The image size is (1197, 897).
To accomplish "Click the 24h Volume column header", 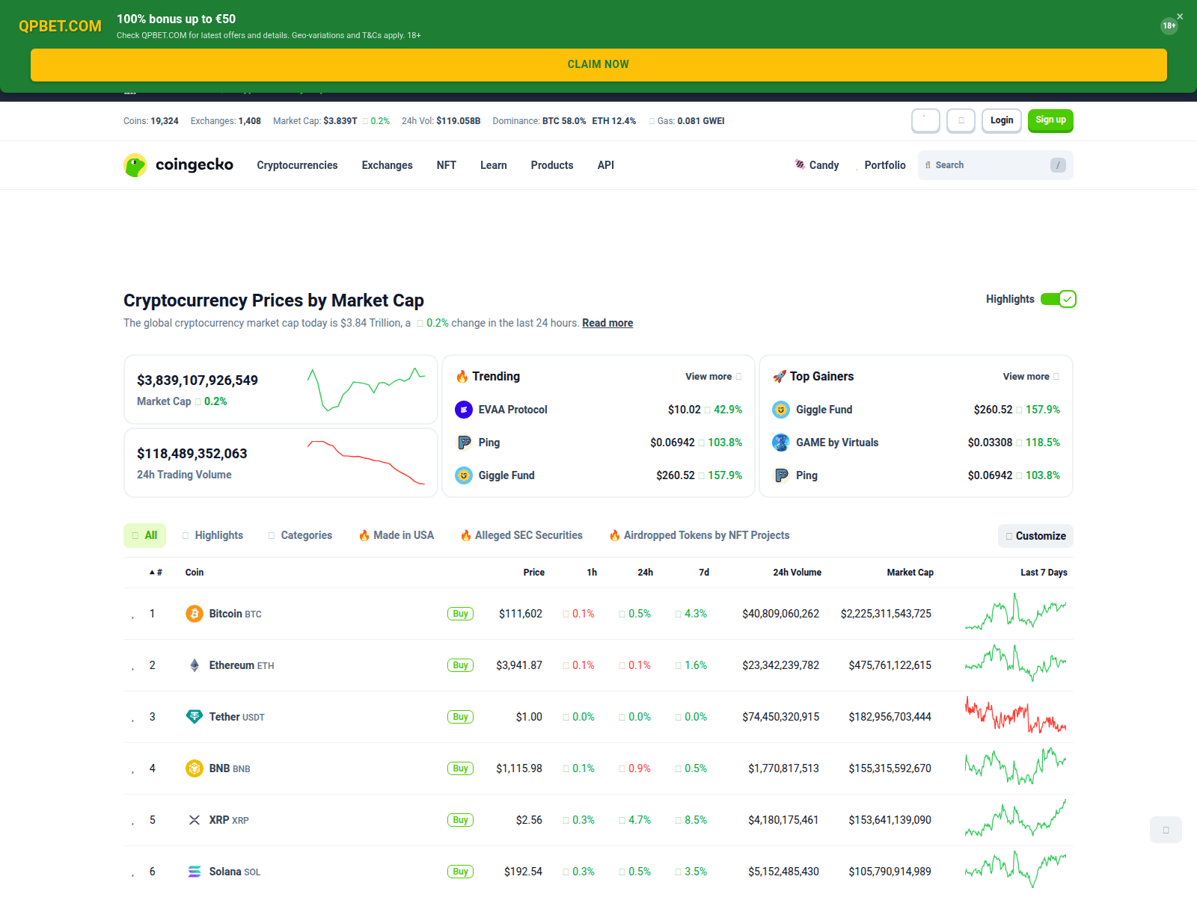I will click(797, 573).
